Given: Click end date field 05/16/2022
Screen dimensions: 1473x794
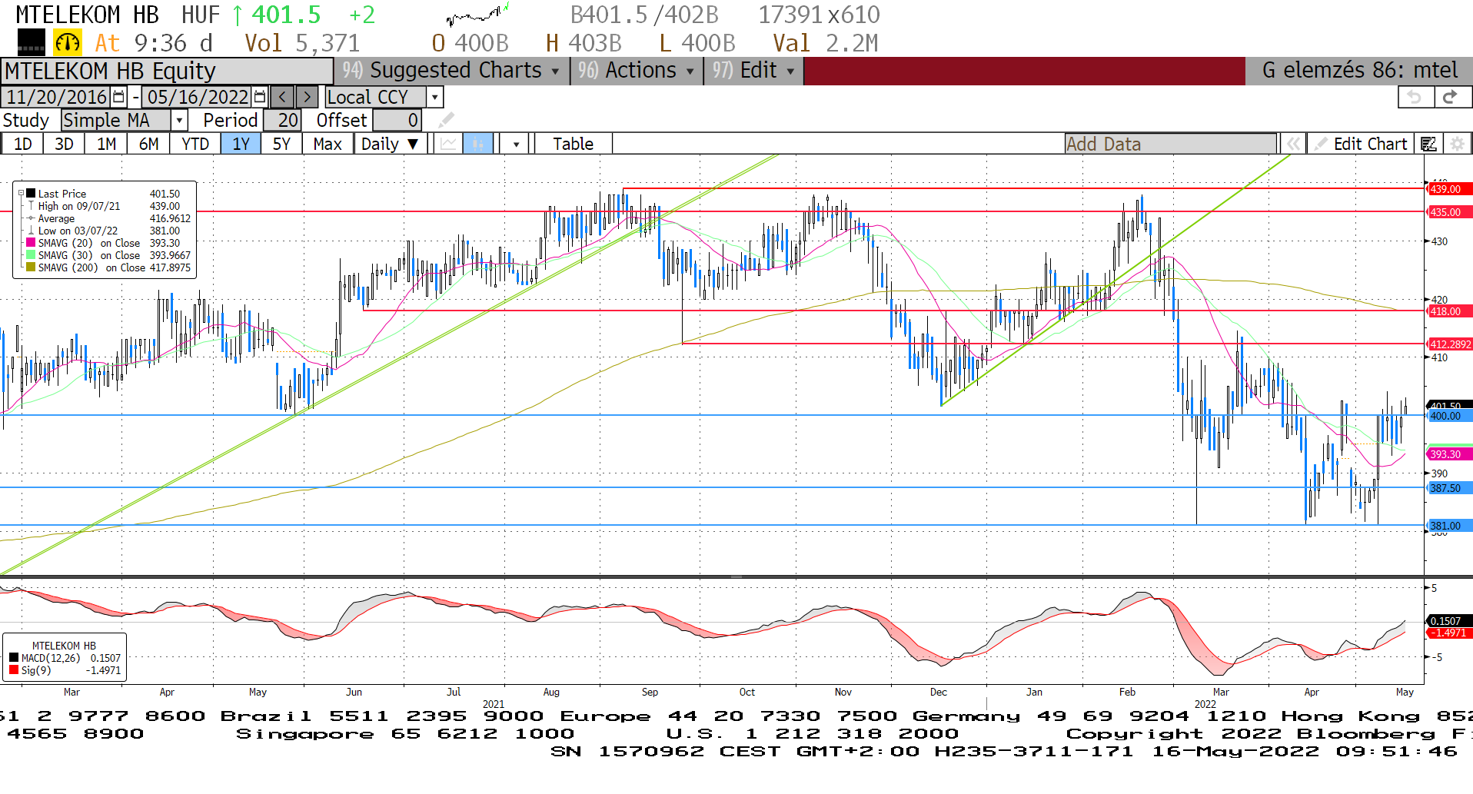Looking at the screenshot, I should click(x=198, y=97).
